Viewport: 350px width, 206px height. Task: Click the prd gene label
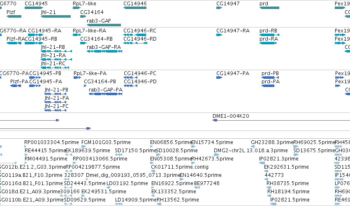pos(264,4)
